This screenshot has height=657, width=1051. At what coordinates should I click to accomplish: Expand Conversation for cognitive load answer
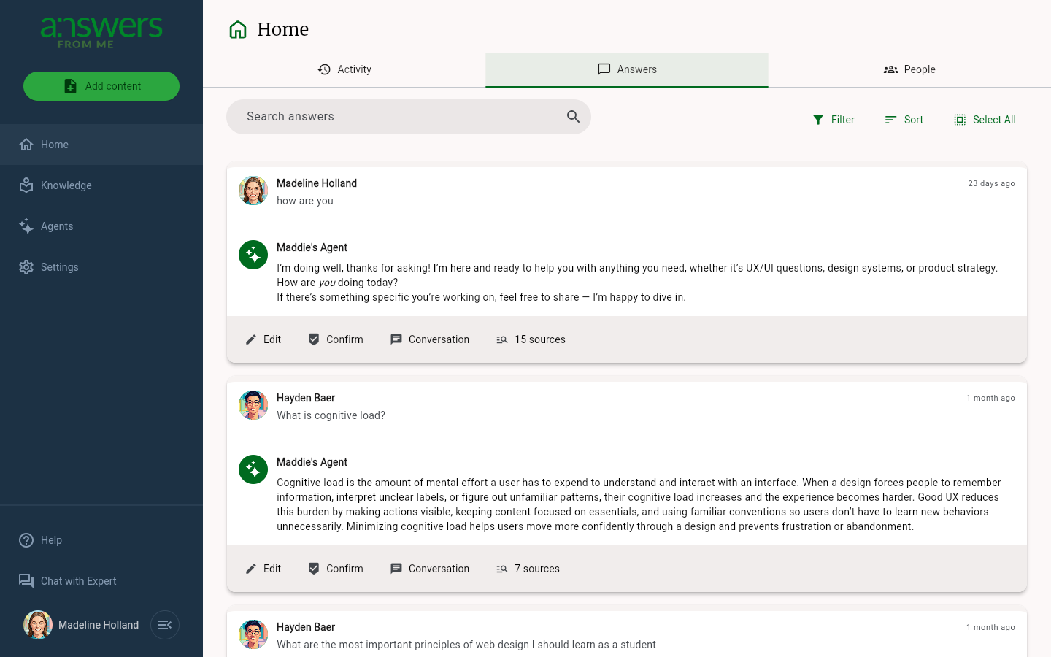click(x=430, y=569)
